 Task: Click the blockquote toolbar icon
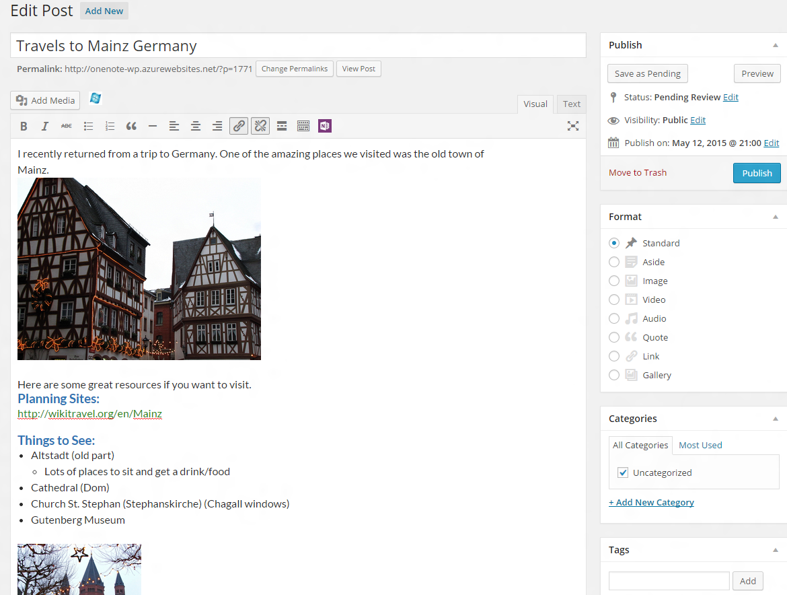pos(131,126)
